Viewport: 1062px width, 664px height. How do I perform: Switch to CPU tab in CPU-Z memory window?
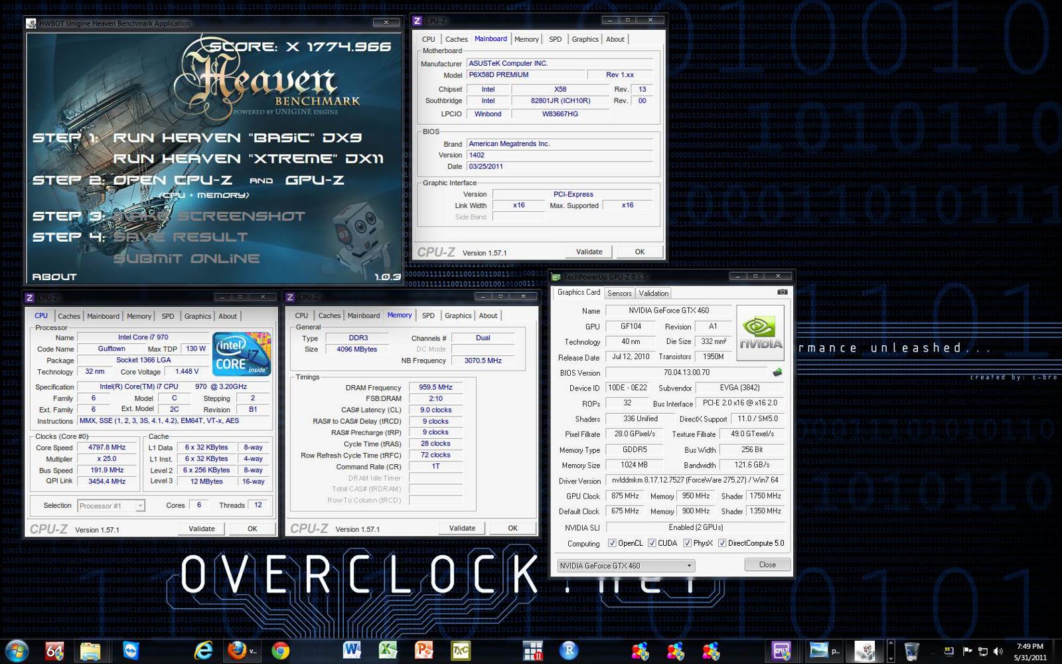click(x=302, y=315)
